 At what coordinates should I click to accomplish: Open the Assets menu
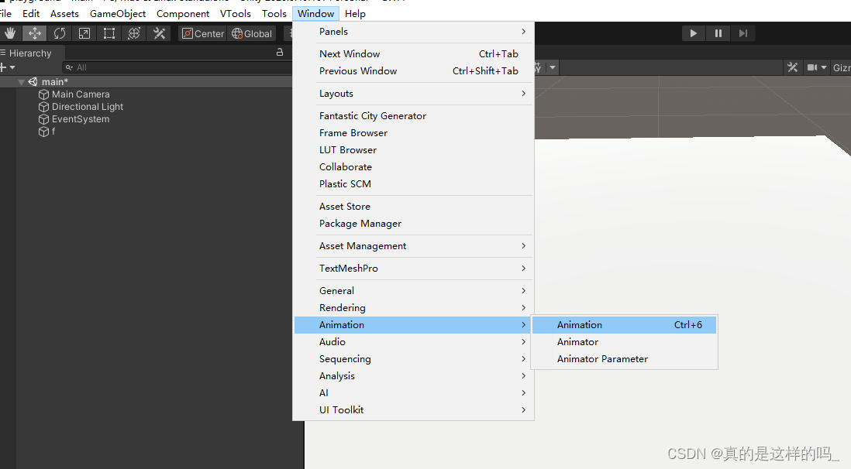pos(64,14)
